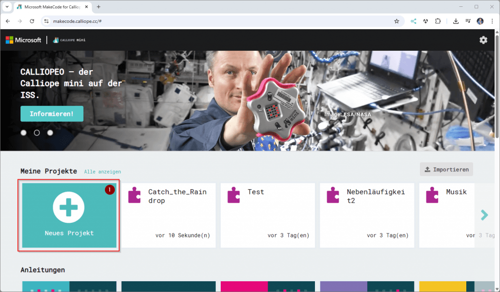Click the Microsoft logo
The height and width of the screenshot is (292, 500).
pyautogui.click(x=23, y=40)
